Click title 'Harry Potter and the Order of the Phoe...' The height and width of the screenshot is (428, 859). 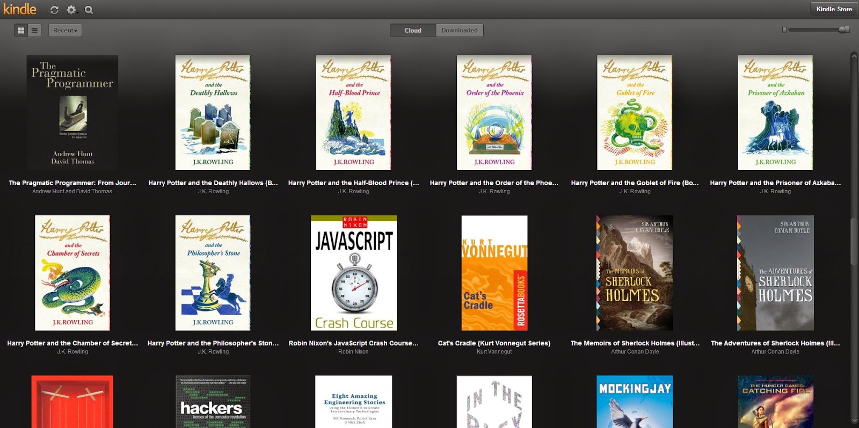pos(494,183)
